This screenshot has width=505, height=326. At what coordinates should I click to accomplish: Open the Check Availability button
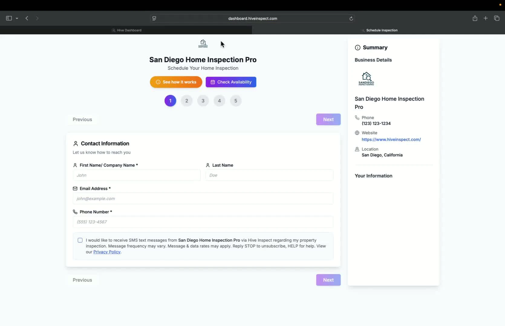pyautogui.click(x=231, y=82)
